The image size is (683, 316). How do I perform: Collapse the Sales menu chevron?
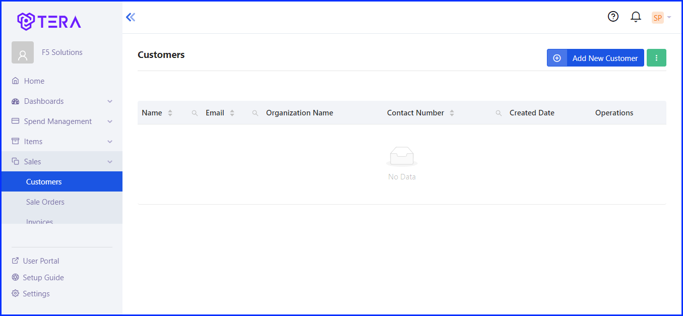click(110, 162)
